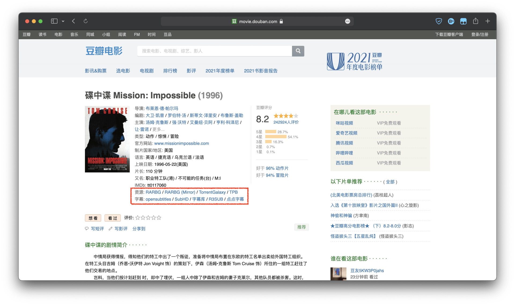Open the 分享到 share menu
Viewport: 515px width, 305px height.
click(139, 229)
